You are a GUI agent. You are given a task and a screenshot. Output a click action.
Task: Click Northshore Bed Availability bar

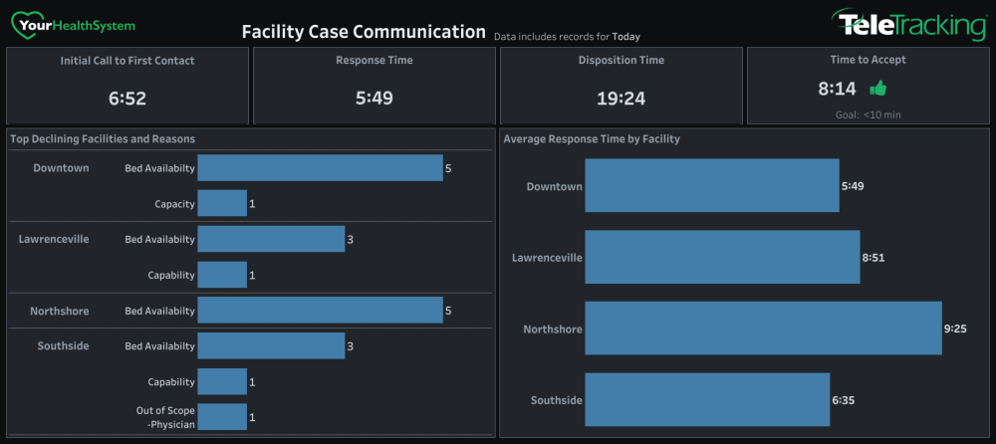[x=320, y=310]
